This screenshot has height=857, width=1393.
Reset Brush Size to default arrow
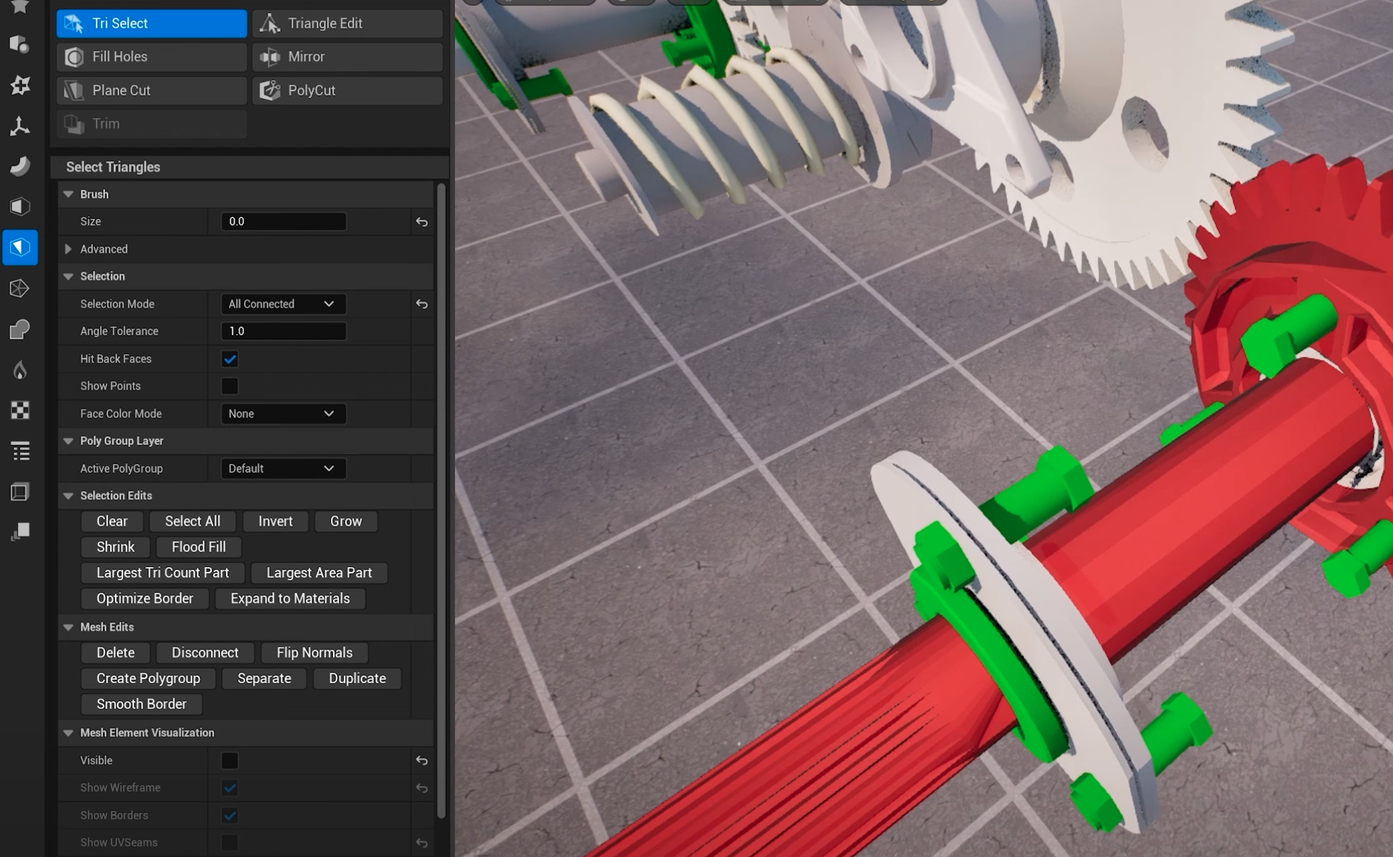pos(421,221)
